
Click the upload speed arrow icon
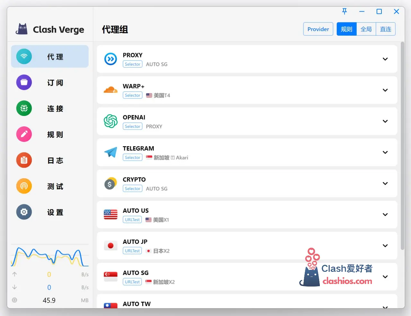[x=14, y=274]
